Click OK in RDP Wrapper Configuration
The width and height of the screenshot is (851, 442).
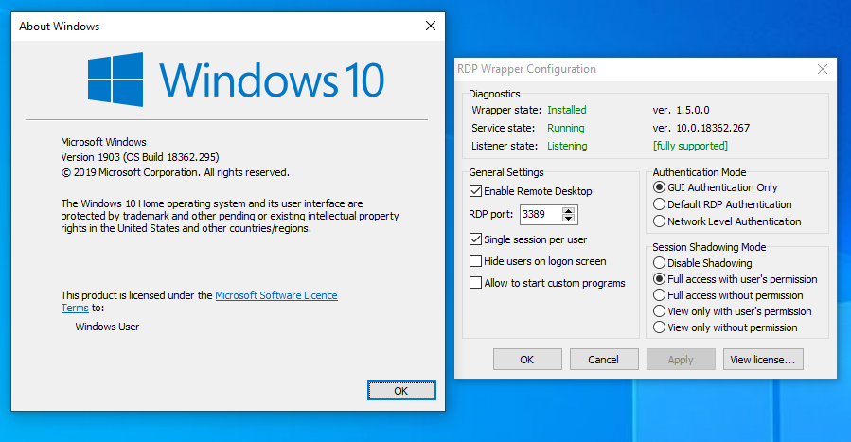tap(527, 360)
